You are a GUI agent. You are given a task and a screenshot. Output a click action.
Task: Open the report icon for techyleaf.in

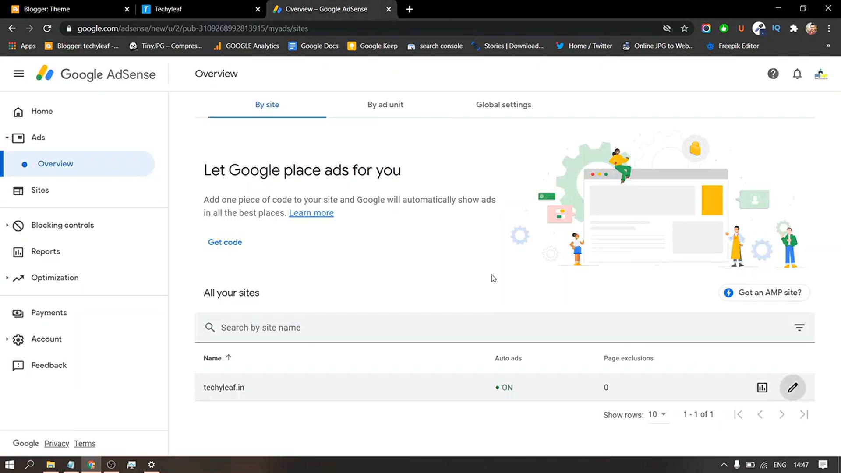coord(762,388)
